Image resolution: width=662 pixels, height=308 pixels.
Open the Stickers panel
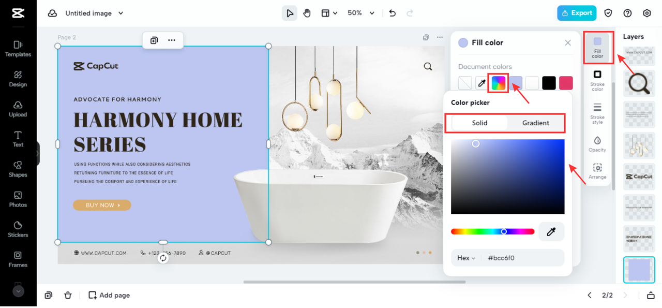18,229
